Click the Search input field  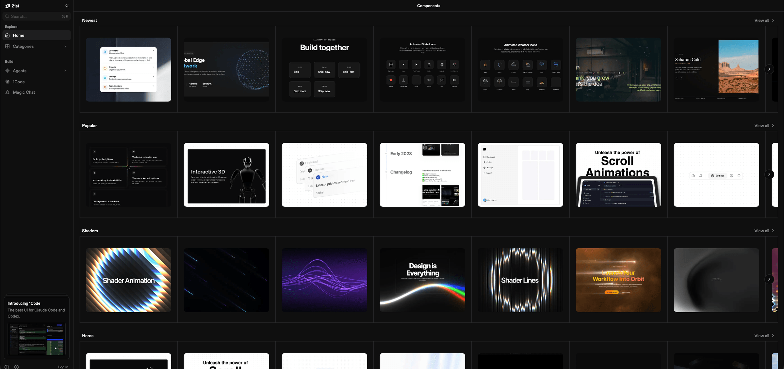37,16
